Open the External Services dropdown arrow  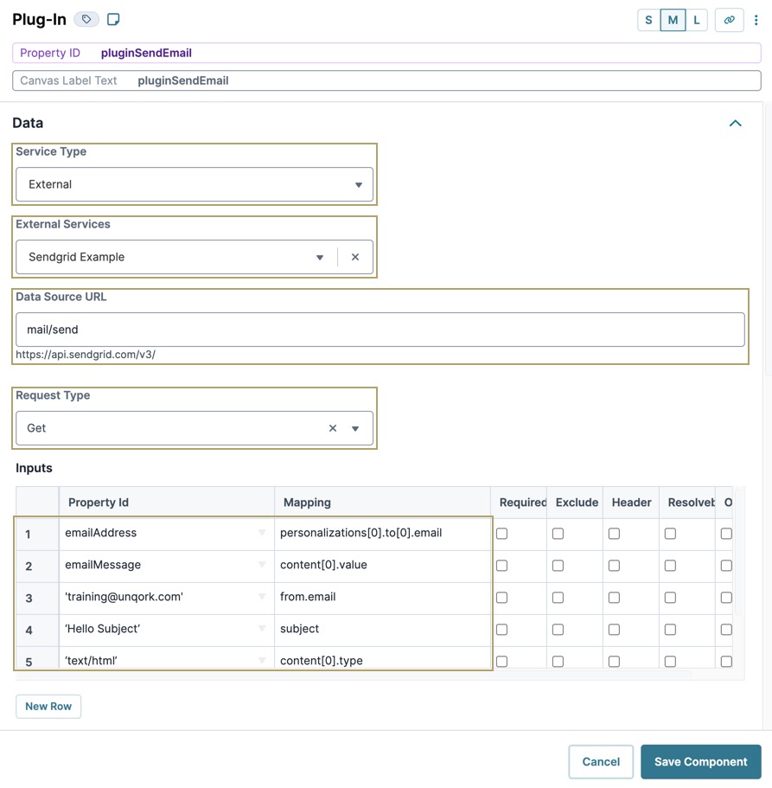coord(320,257)
